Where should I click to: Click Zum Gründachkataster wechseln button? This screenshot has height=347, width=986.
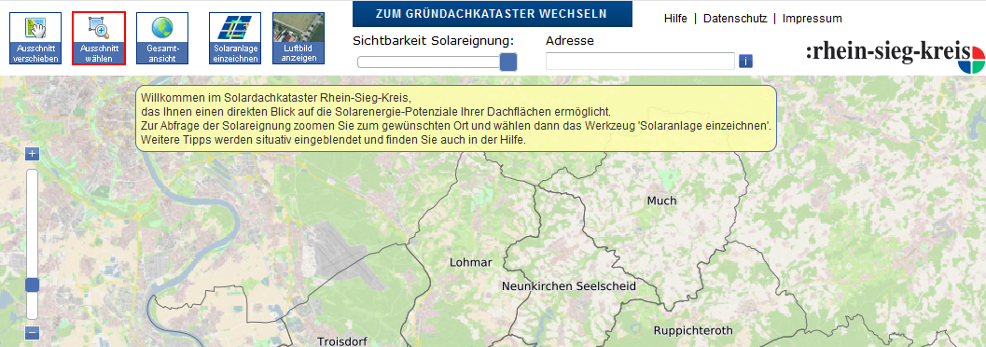coord(492,14)
